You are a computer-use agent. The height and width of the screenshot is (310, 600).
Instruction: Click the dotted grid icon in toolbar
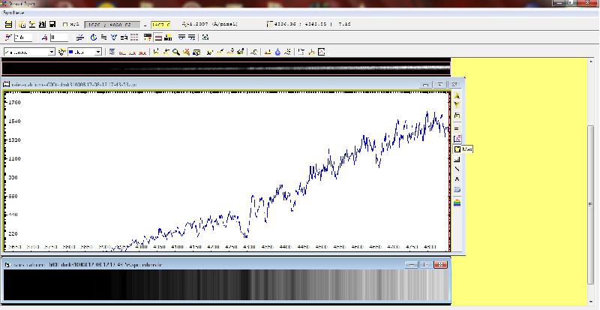coord(134,38)
